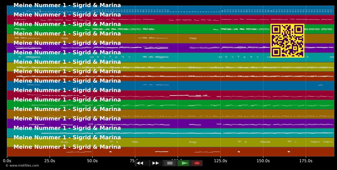Click the 25.0s time axis label
Screen dimensions: 337x170
[x=50, y=161]
